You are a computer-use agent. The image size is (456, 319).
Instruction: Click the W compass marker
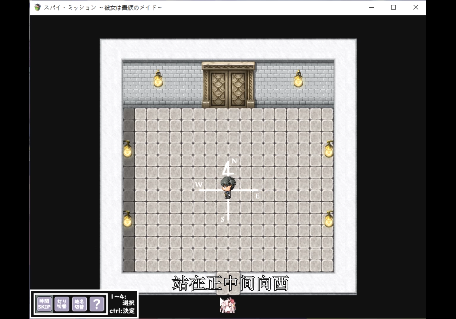[x=199, y=185]
